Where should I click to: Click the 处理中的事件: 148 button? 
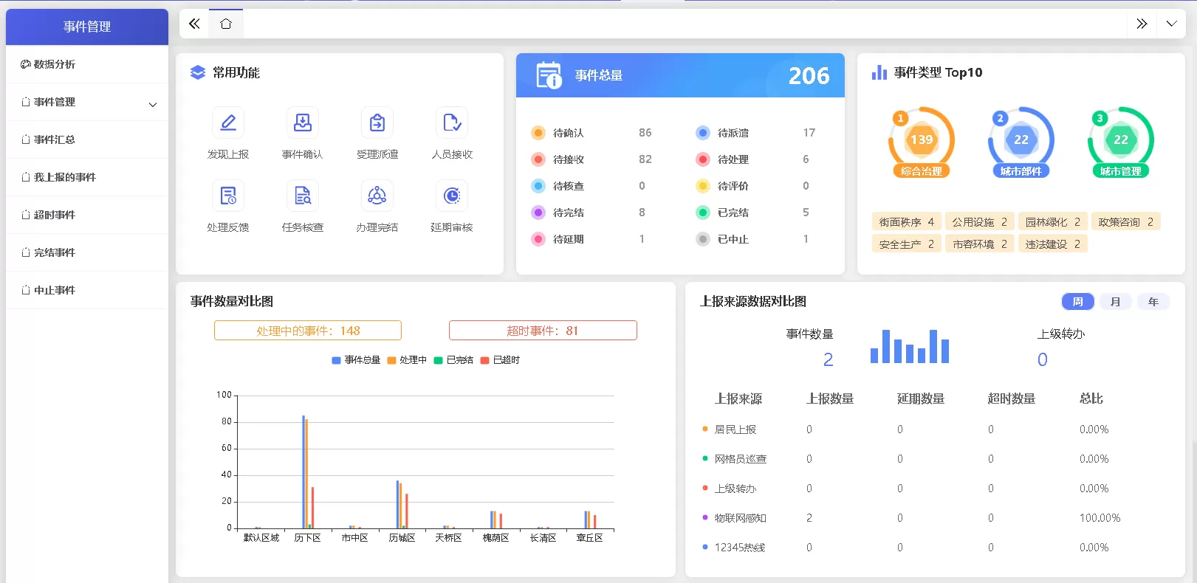click(308, 331)
